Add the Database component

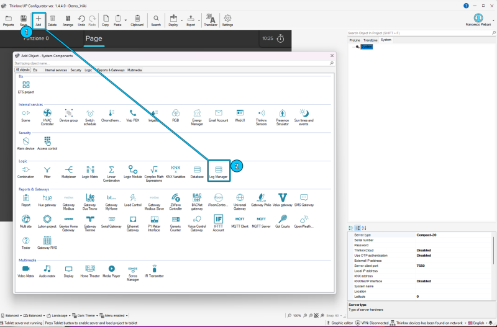point(197,172)
